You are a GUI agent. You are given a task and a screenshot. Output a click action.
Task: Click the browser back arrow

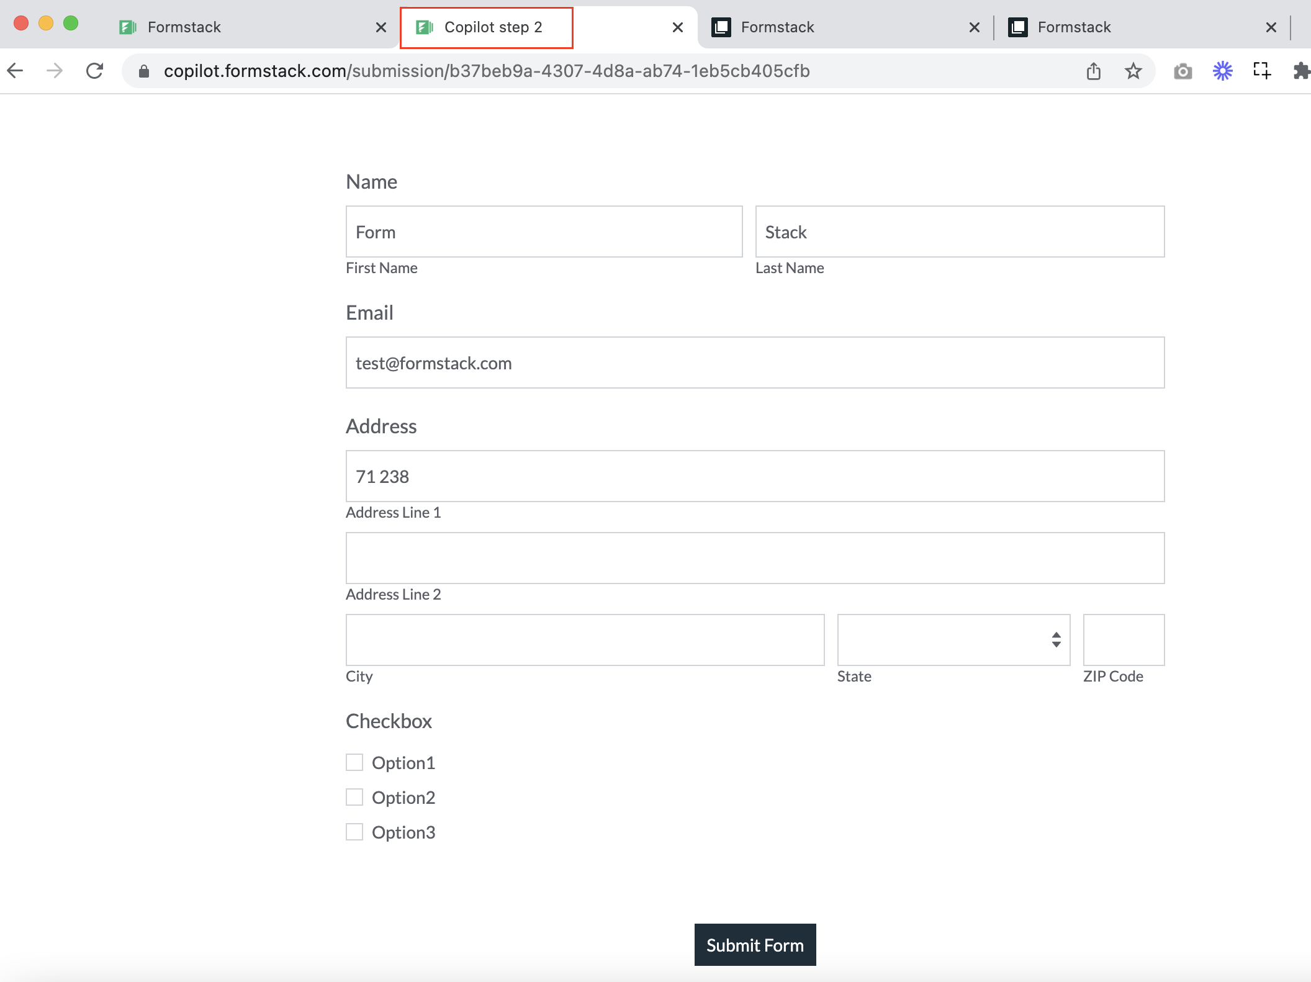[x=16, y=71]
